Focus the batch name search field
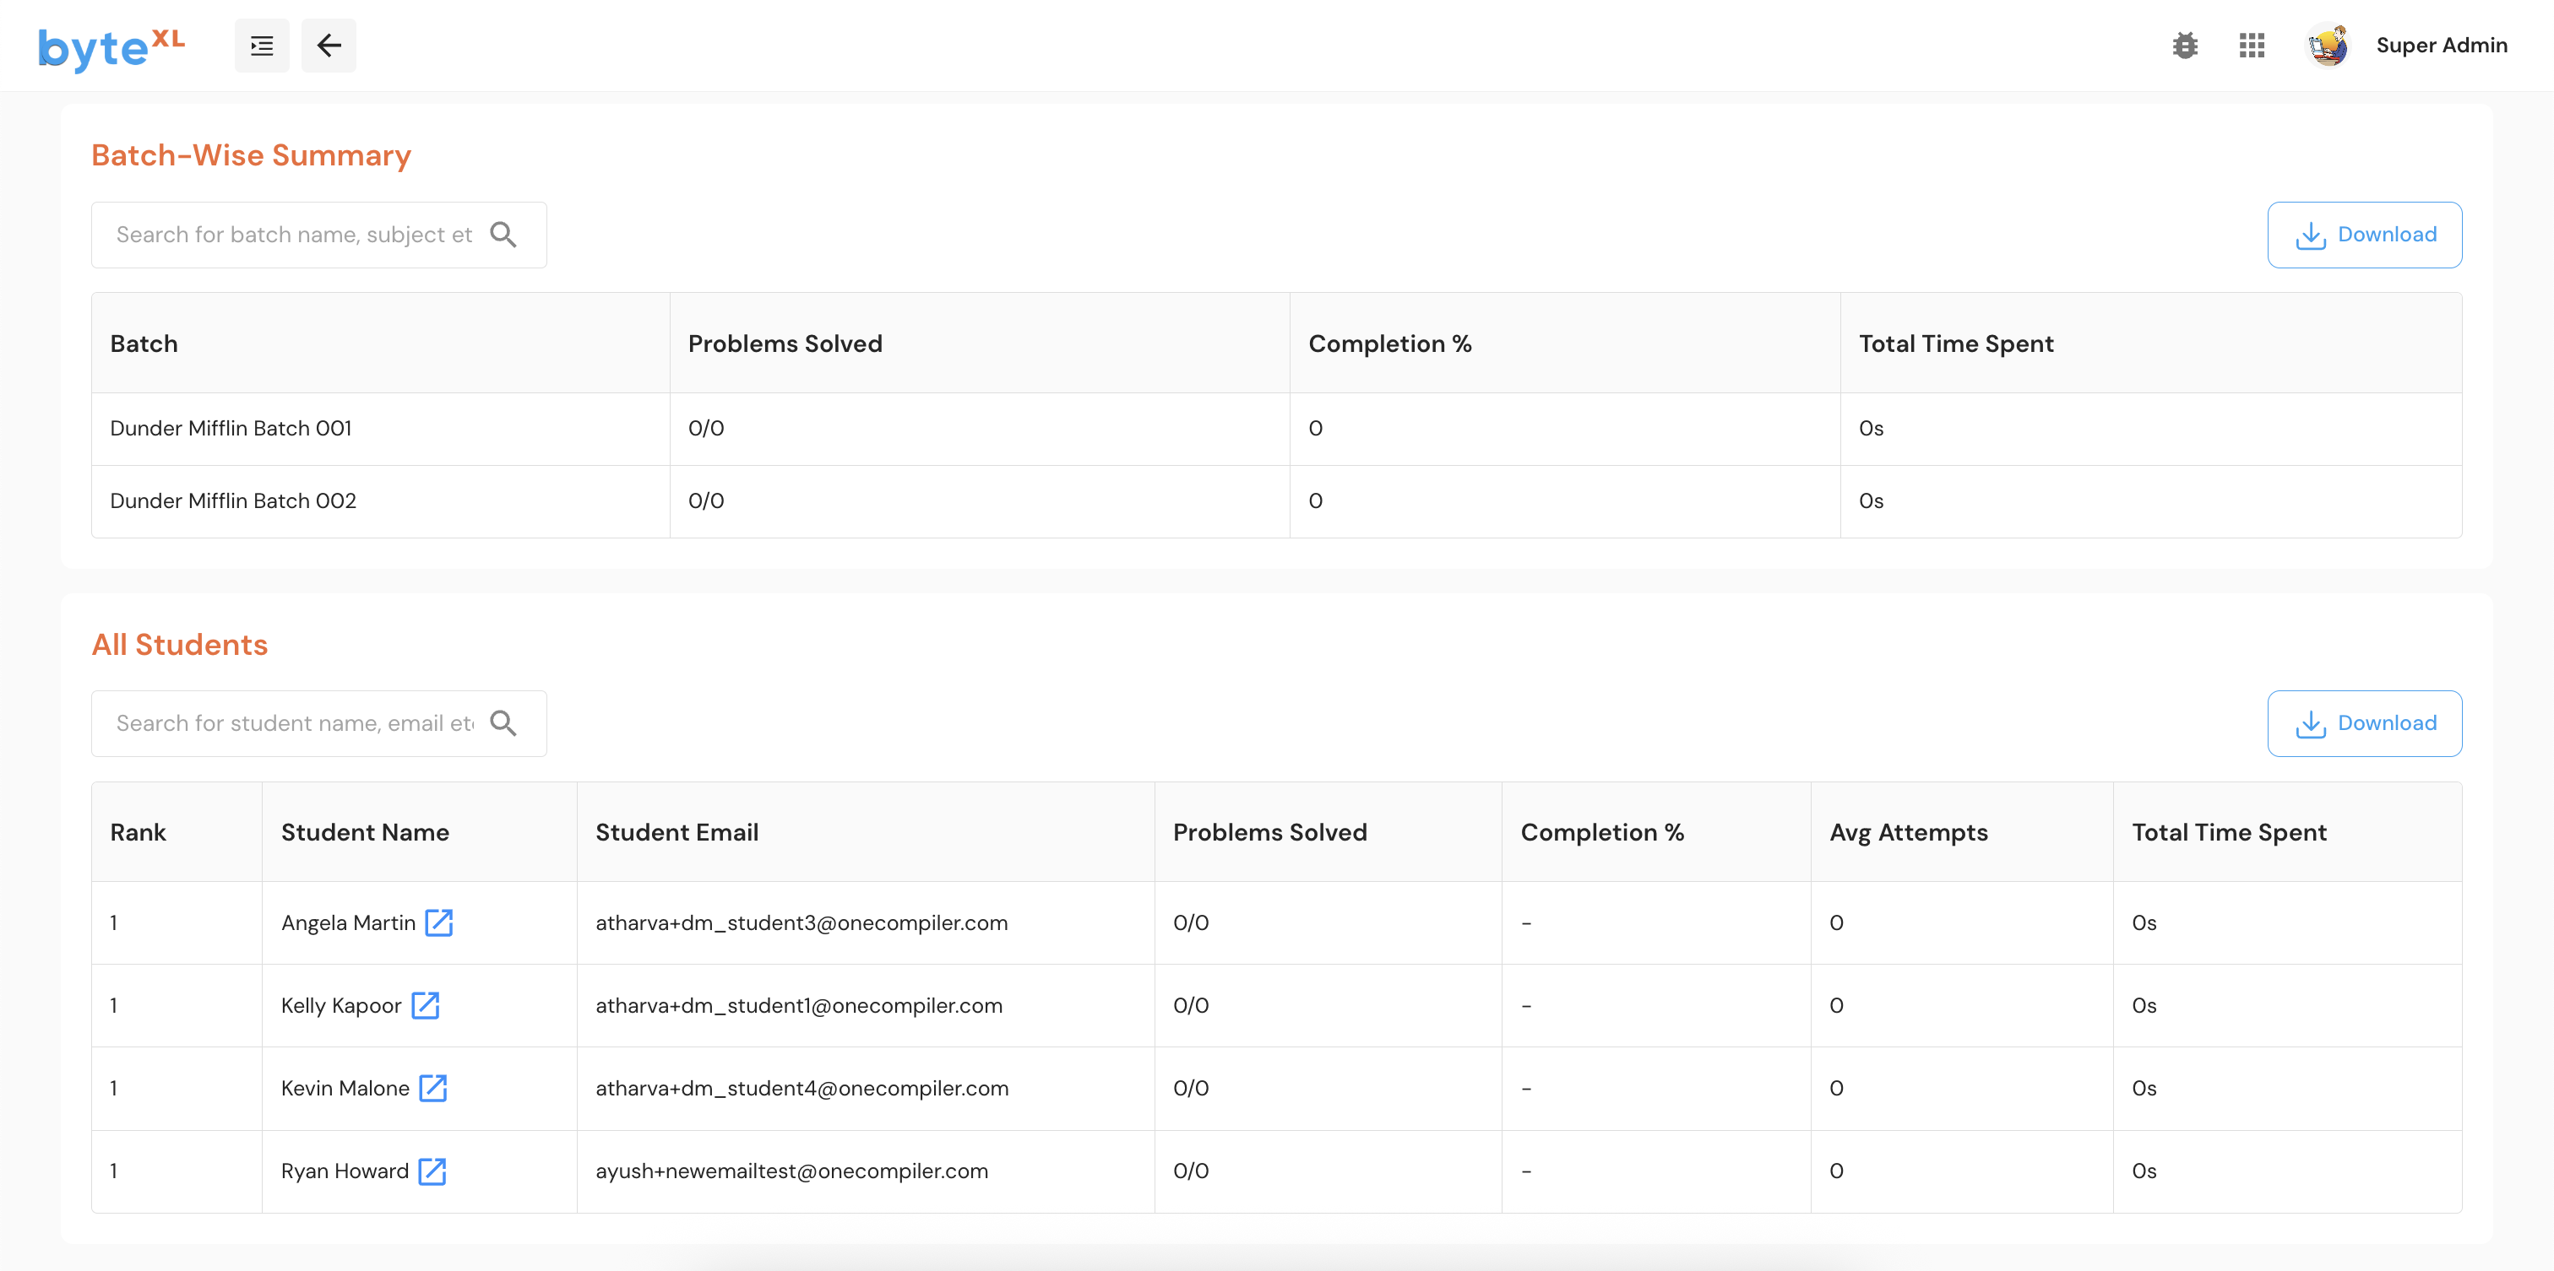 [x=295, y=235]
